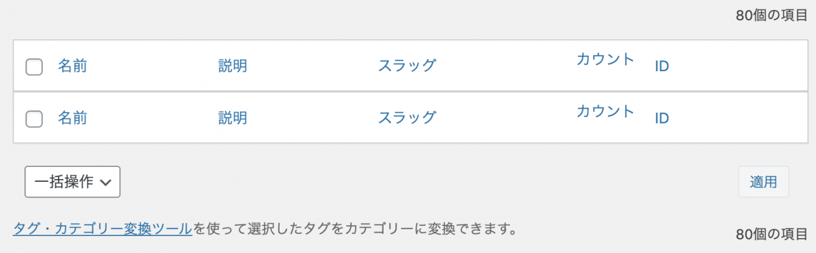Click the lower 80個の項目 item count

pyautogui.click(x=772, y=234)
